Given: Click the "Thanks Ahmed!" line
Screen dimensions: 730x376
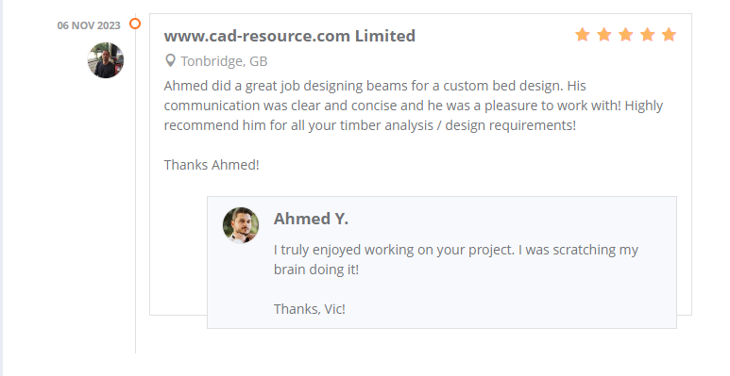Looking at the screenshot, I should pos(212,165).
